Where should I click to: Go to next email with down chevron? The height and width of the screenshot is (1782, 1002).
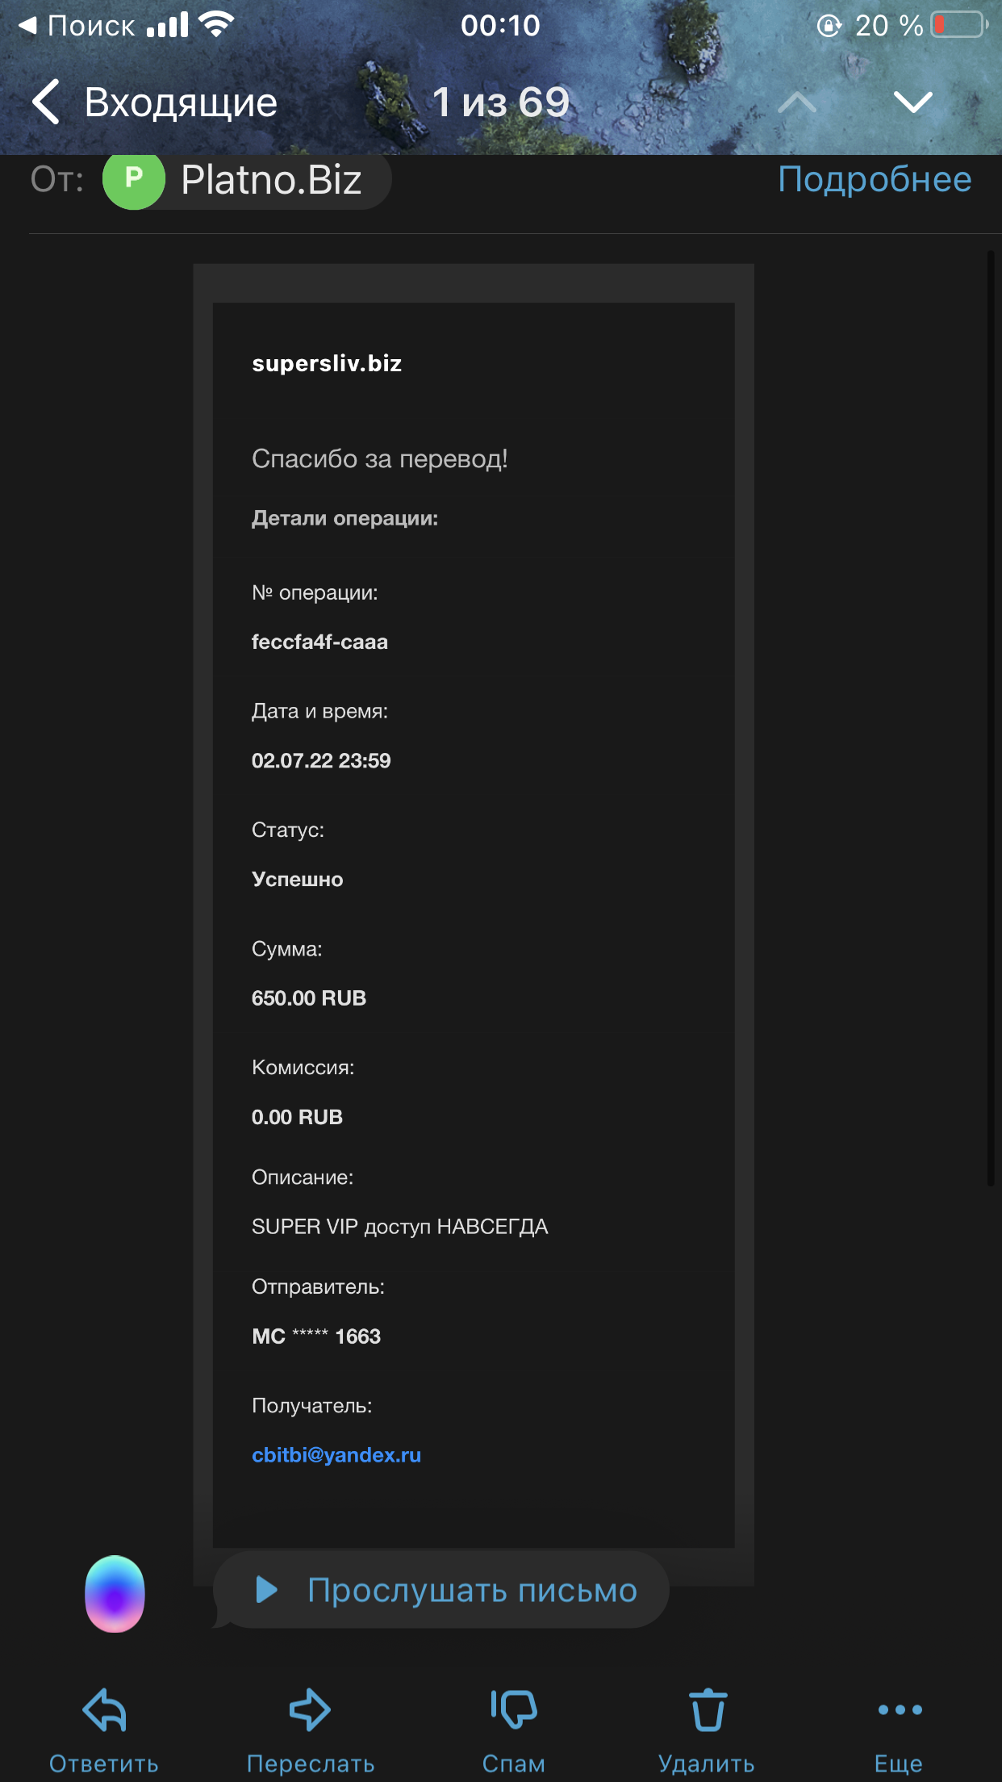(913, 102)
